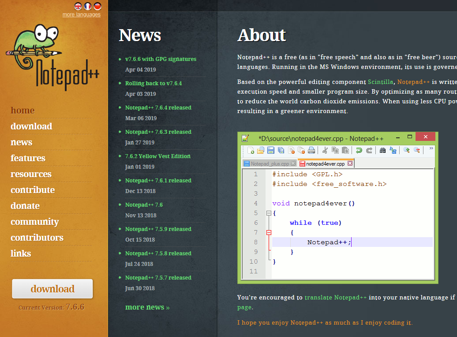Click the Copy icon in the toolbar
The width and height of the screenshot is (457, 337).
point(335,150)
